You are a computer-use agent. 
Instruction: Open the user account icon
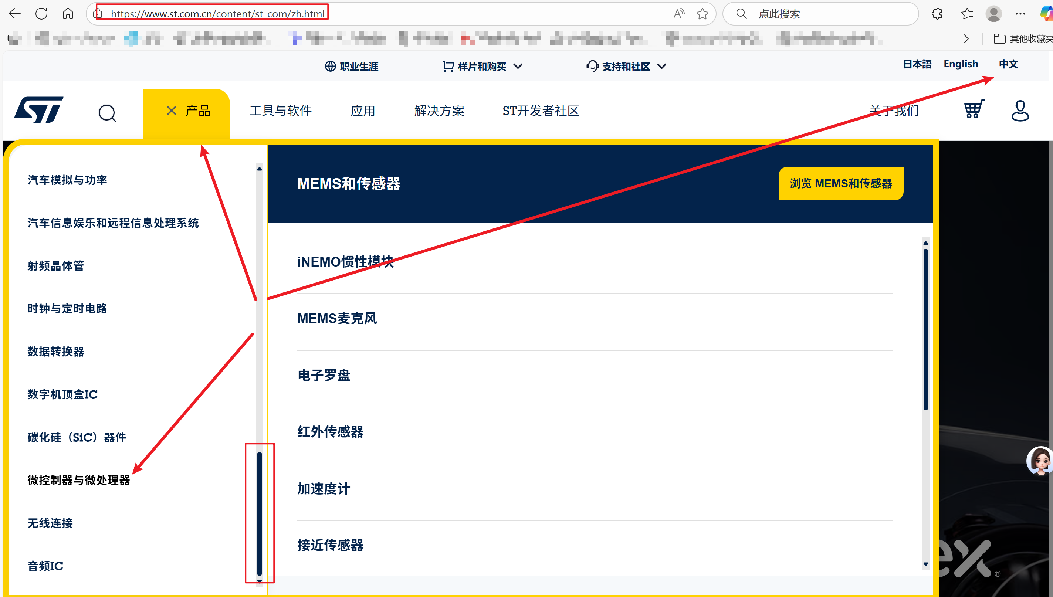(1020, 110)
